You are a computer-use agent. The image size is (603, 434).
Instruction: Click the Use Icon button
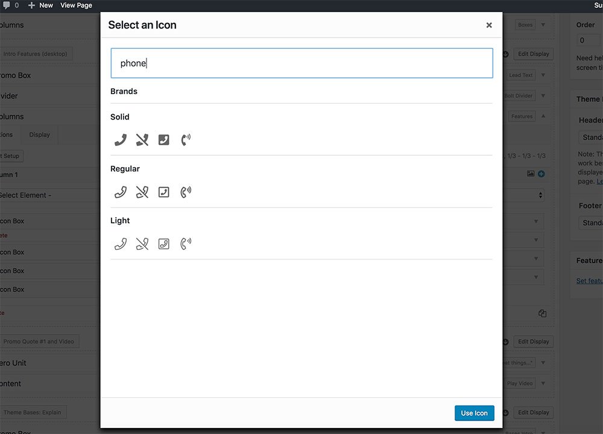point(474,413)
